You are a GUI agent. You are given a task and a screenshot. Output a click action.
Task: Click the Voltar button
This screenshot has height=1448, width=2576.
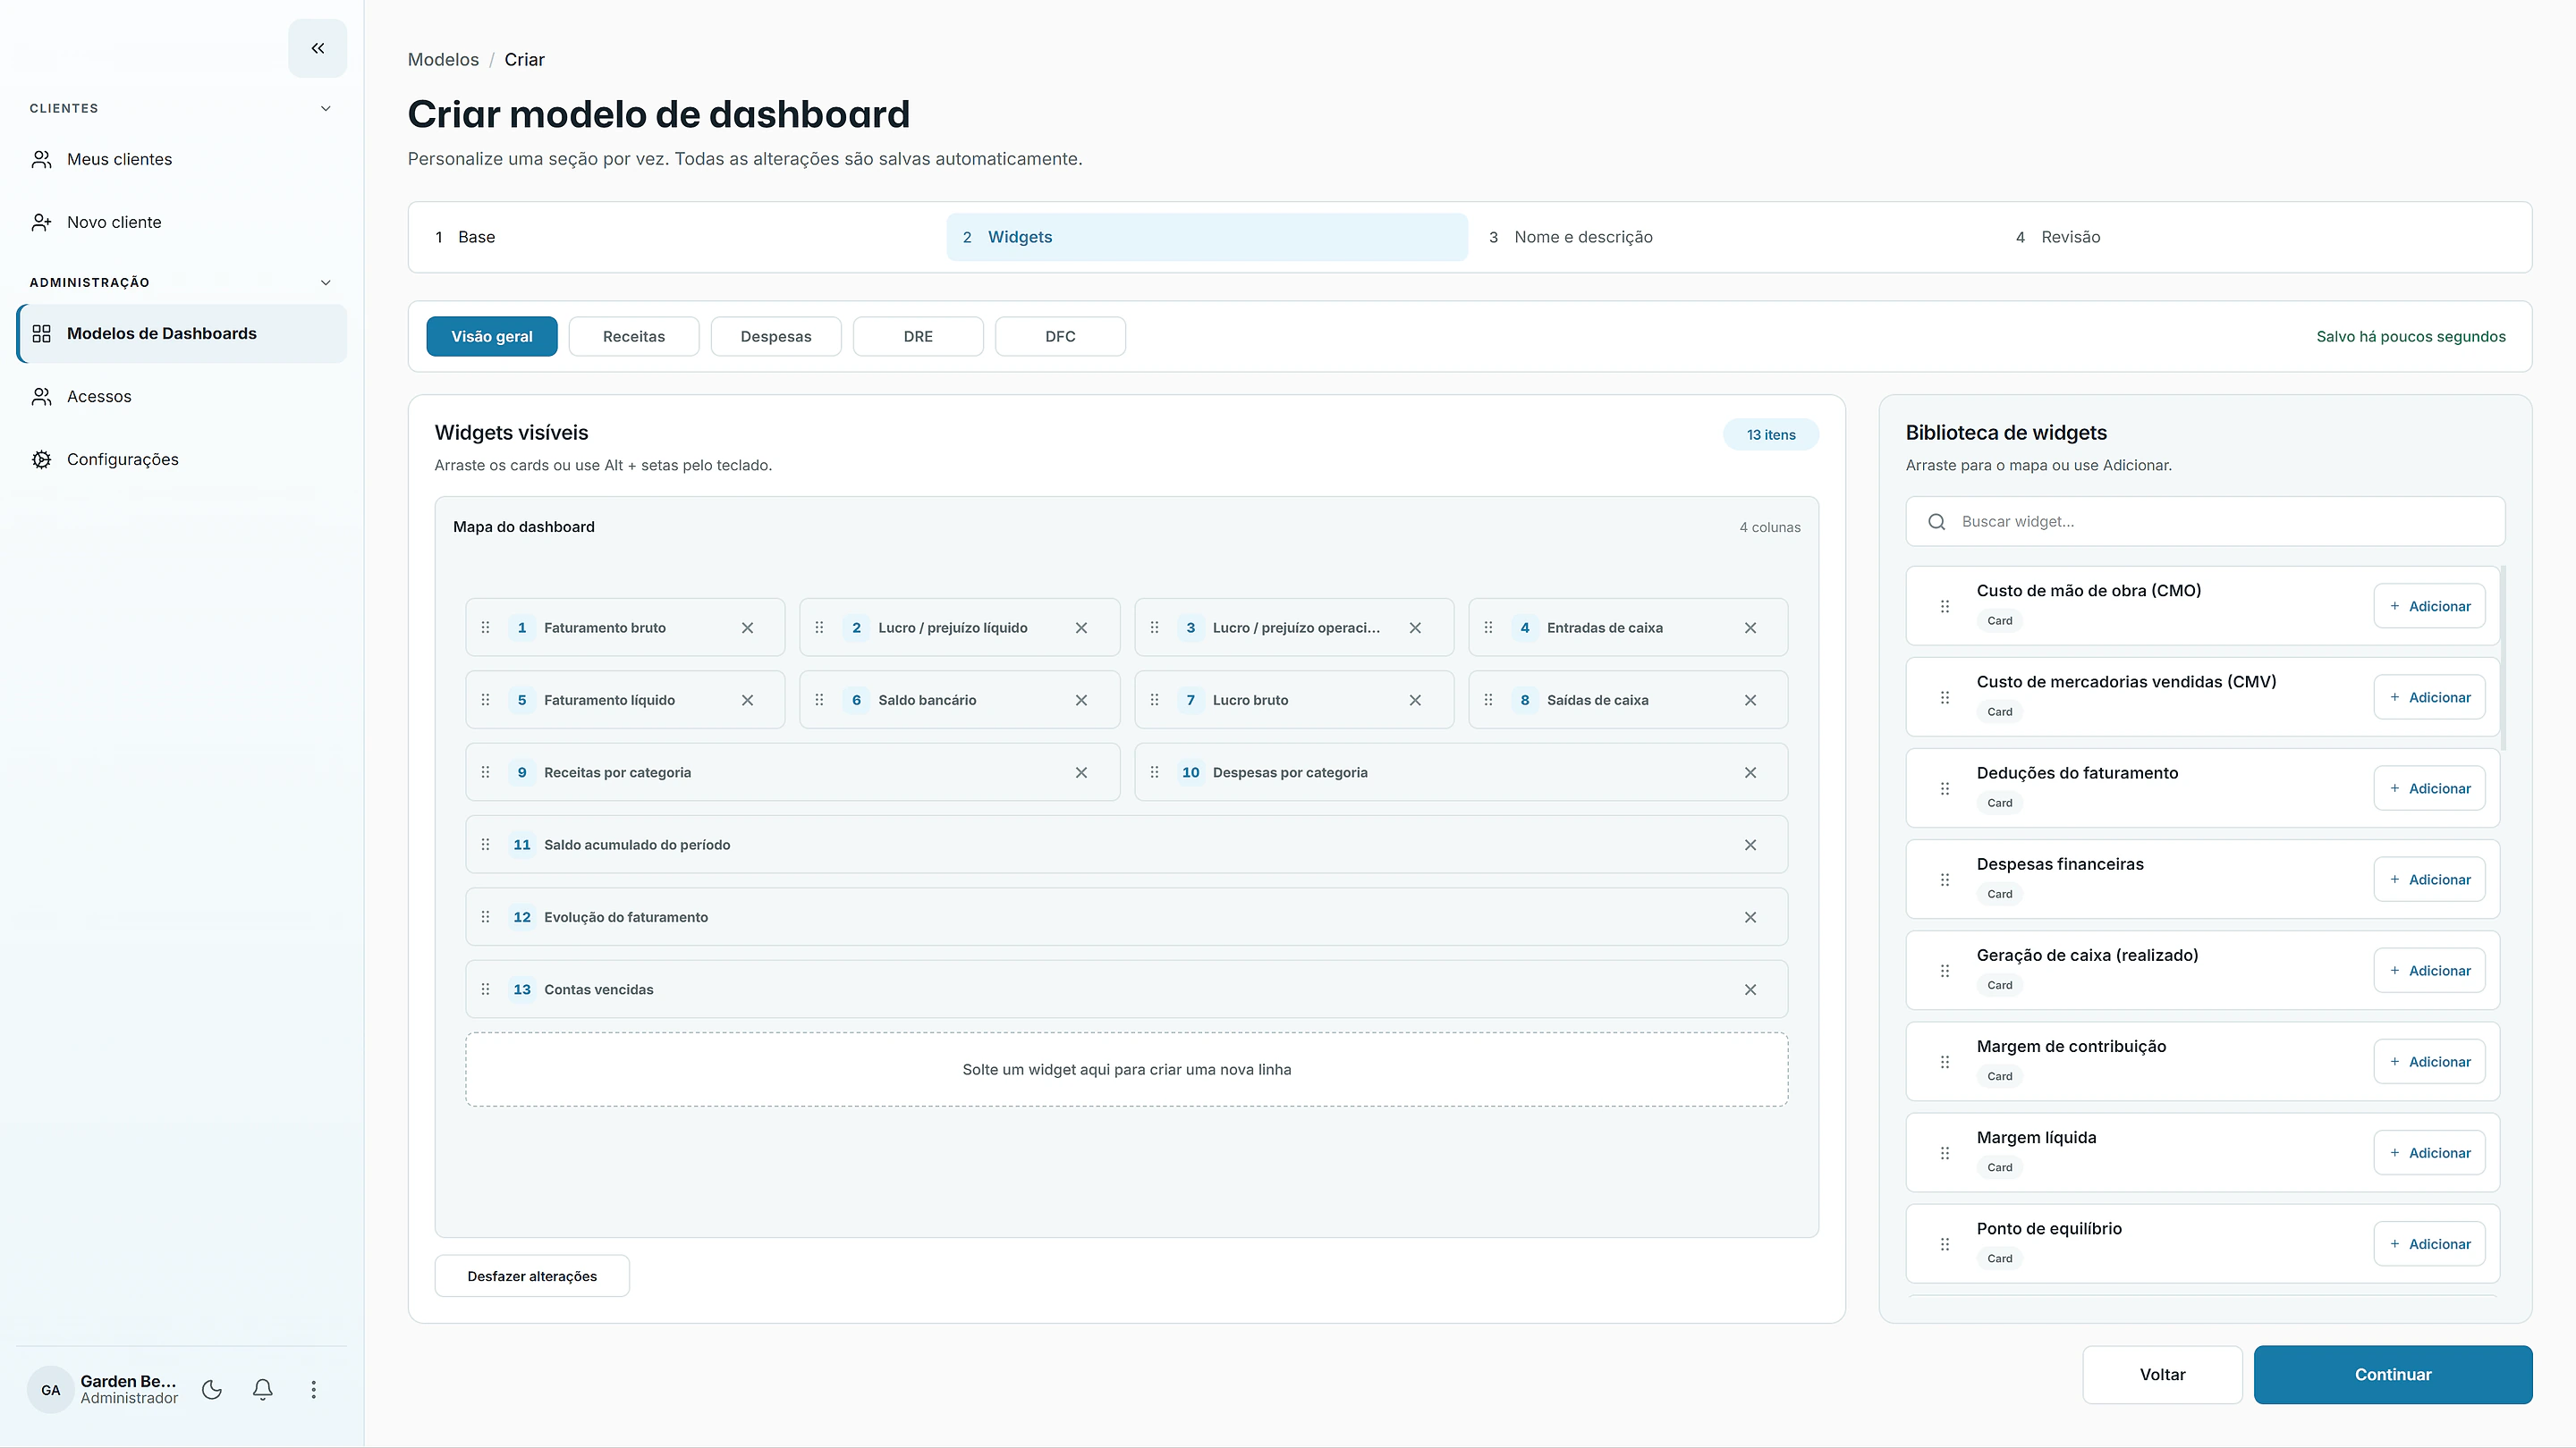2162,1374
